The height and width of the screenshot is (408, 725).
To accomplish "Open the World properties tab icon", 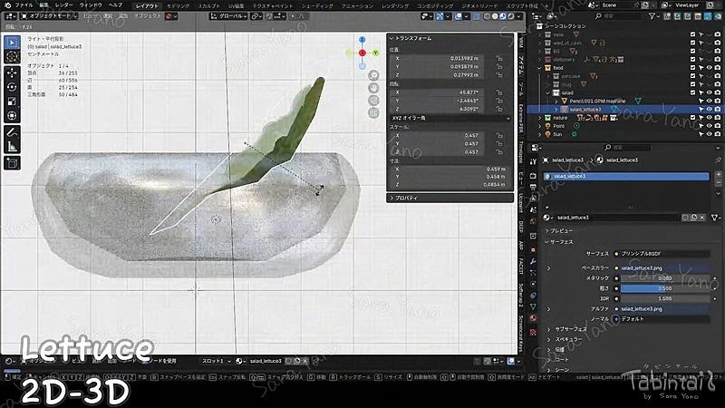I will (x=533, y=221).
